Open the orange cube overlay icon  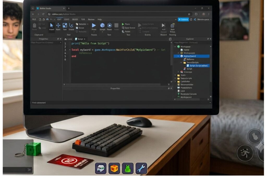(114, 168)
